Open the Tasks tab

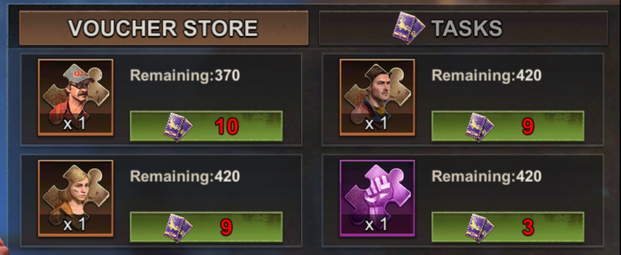463,28
